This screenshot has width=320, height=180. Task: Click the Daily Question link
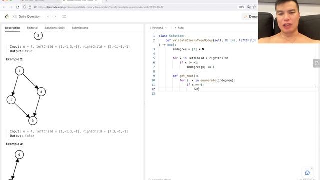(29, 16)
